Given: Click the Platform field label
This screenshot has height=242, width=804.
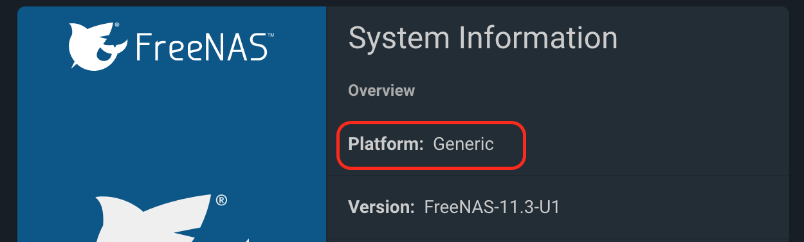Looking at the screenshot, I should [386, 144].
